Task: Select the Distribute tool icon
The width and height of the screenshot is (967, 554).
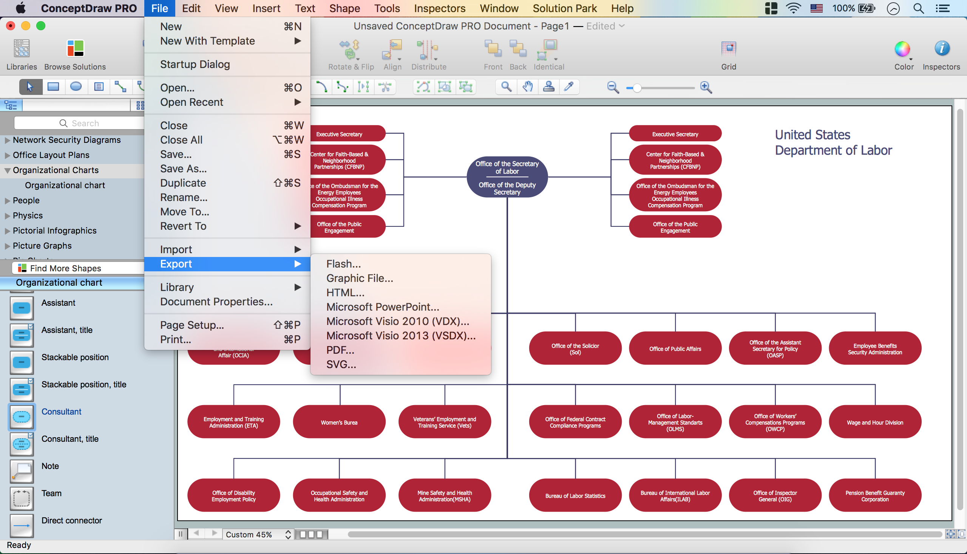Action: 427,51
